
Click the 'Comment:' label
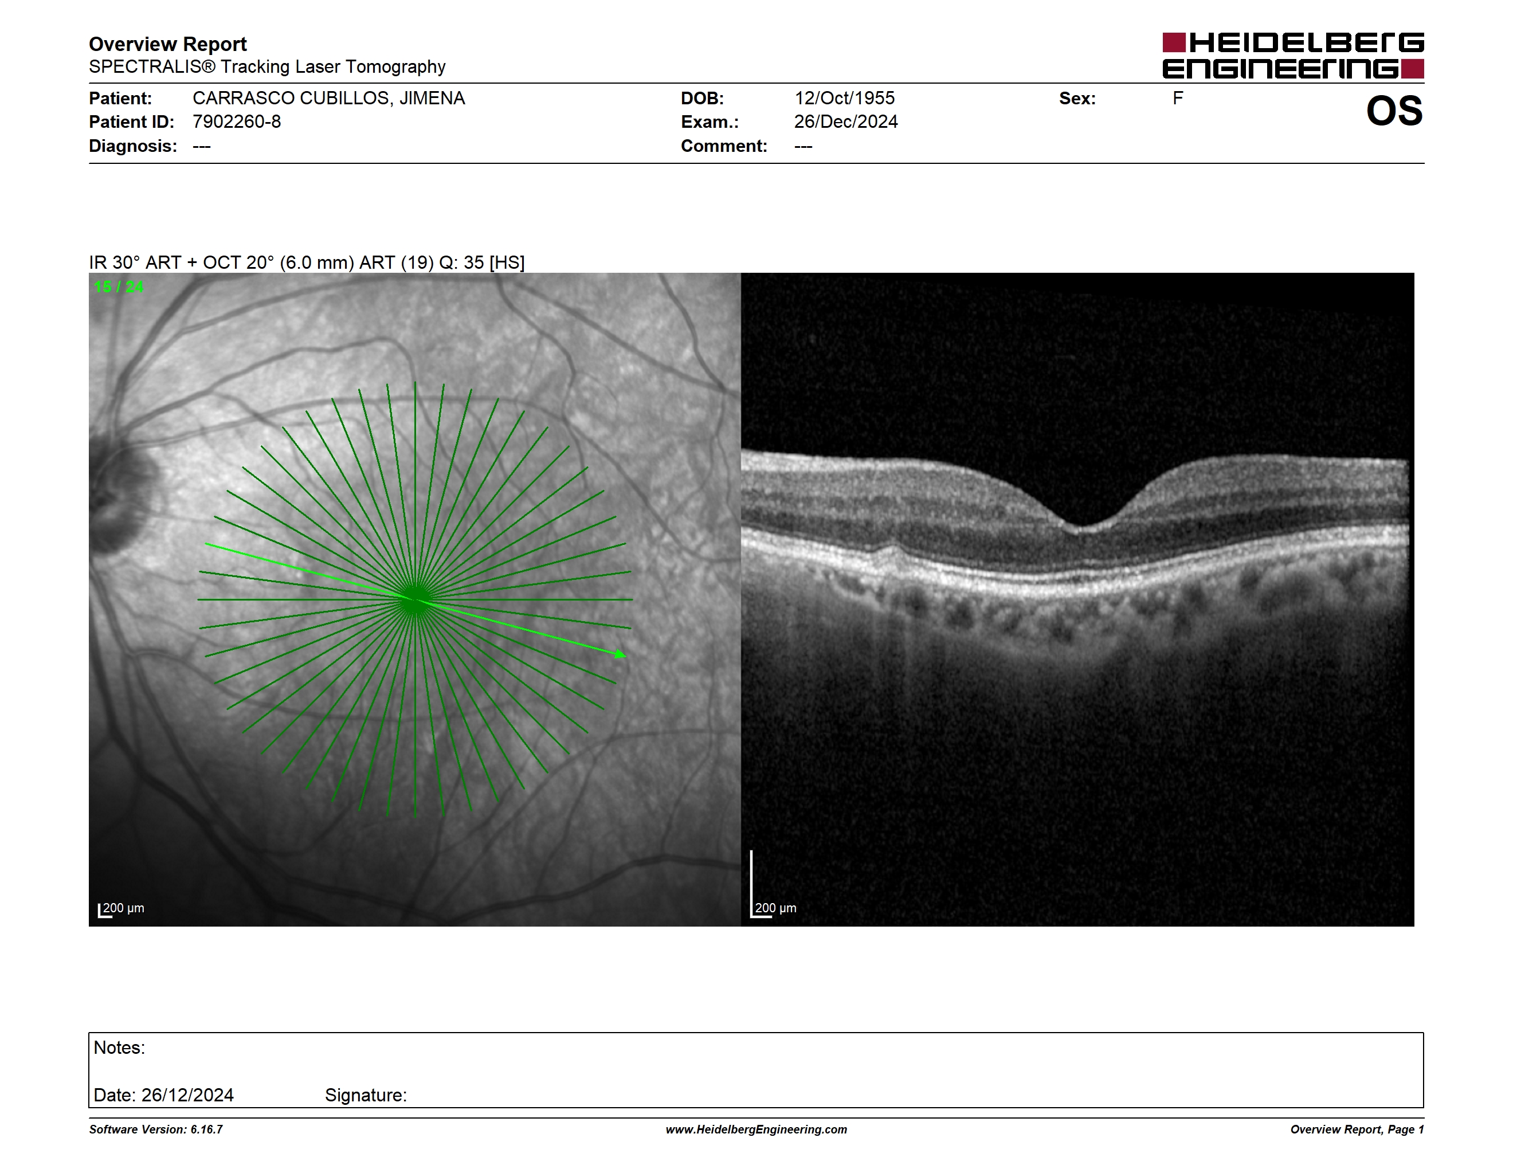click(x=724, y=146)
